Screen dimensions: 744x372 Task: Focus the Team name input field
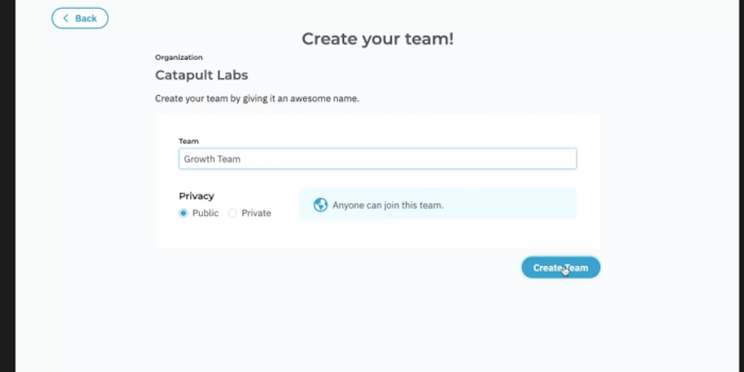pos(377,159)
